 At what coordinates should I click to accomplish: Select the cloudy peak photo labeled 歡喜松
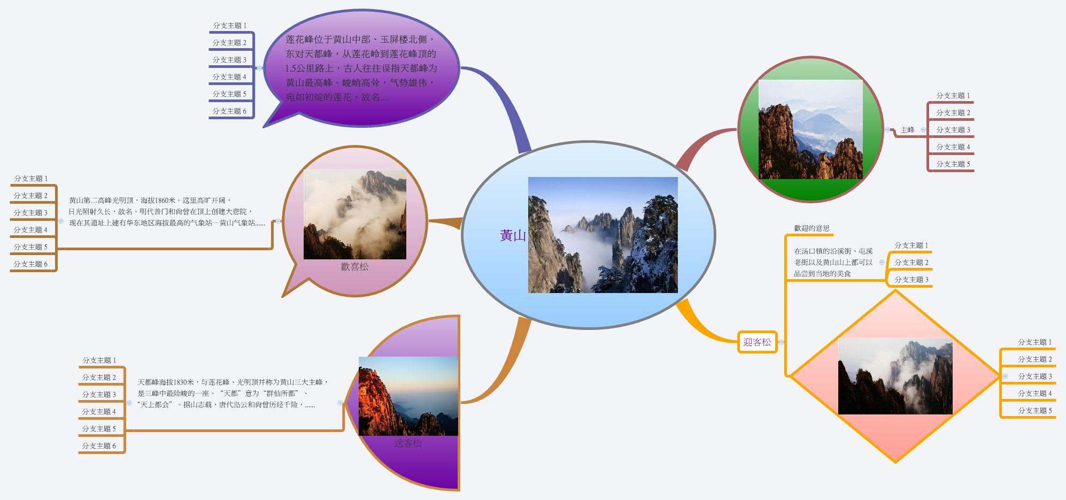(354, 214)
